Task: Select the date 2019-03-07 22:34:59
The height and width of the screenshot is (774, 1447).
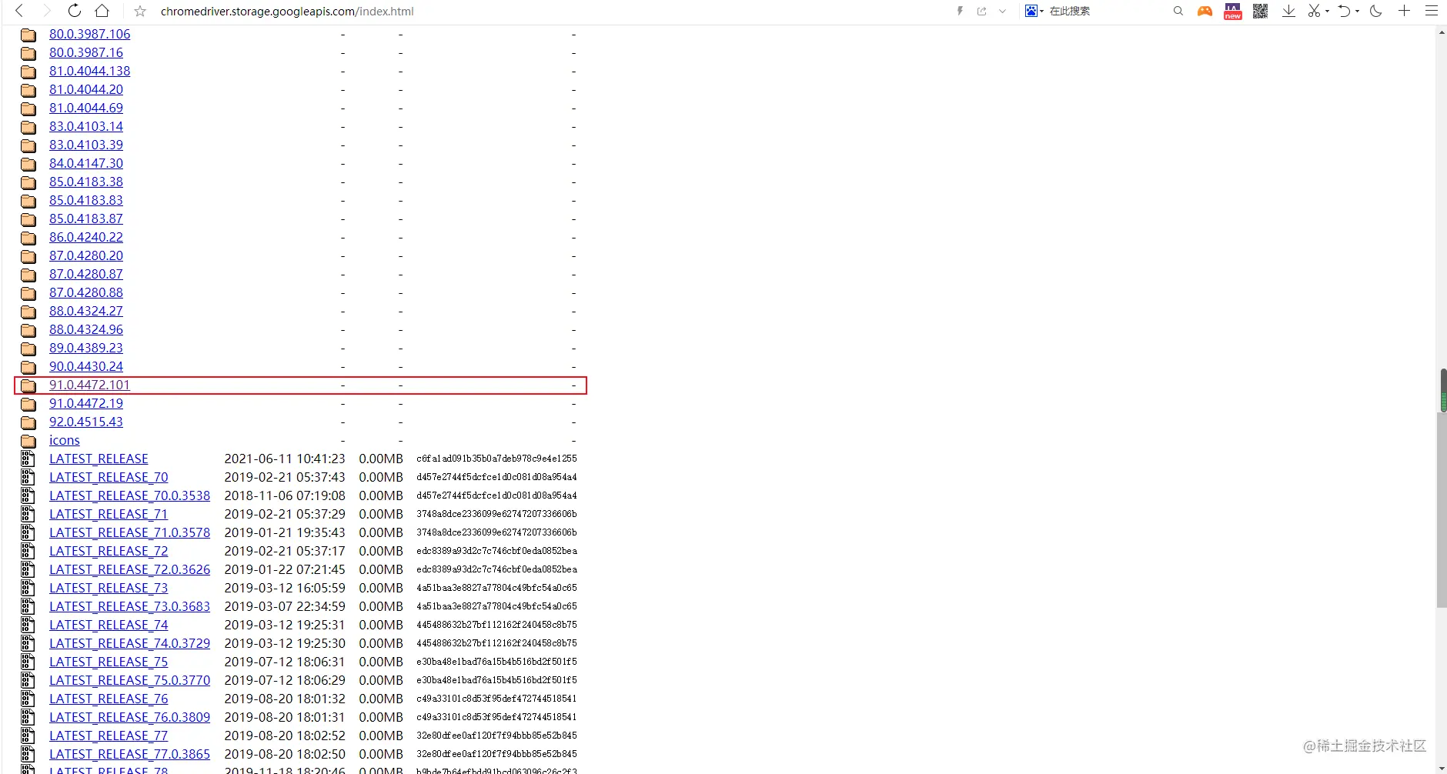Action: [285, 606]
